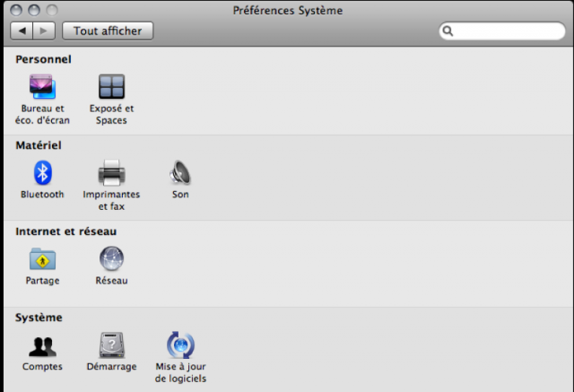574x392 pixels.
Task: Click the Tout afficher button
Action: click(108, 30)
